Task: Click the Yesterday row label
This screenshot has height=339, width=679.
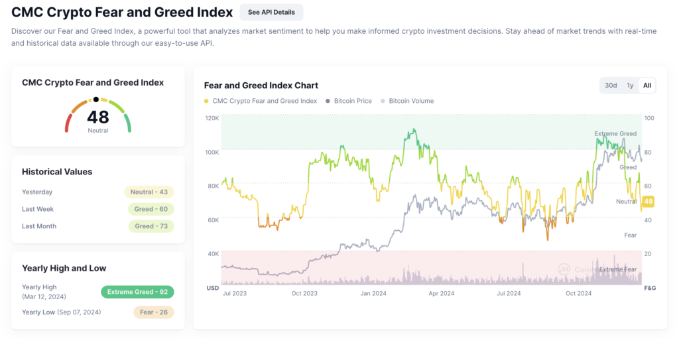Action: point(37,192)
